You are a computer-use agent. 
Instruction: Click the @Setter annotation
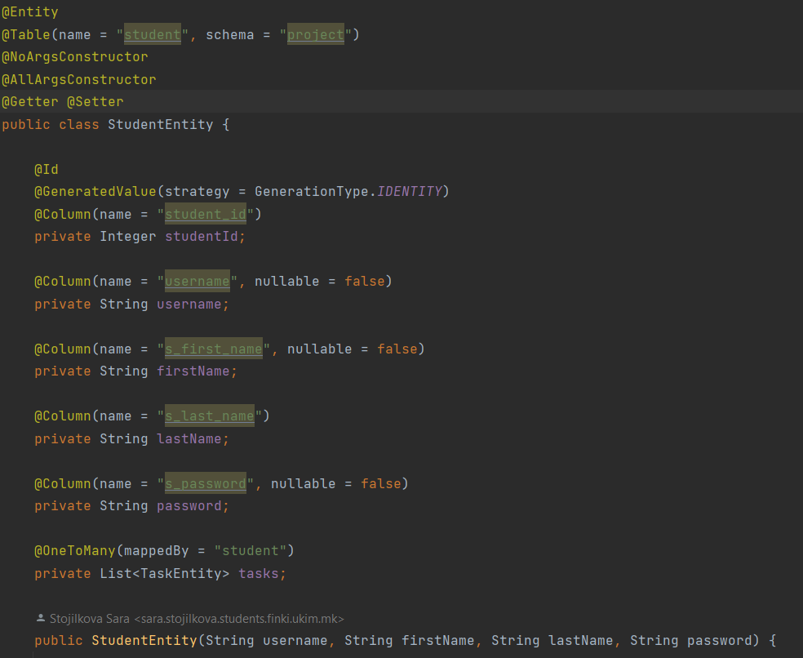click(95, 102)
